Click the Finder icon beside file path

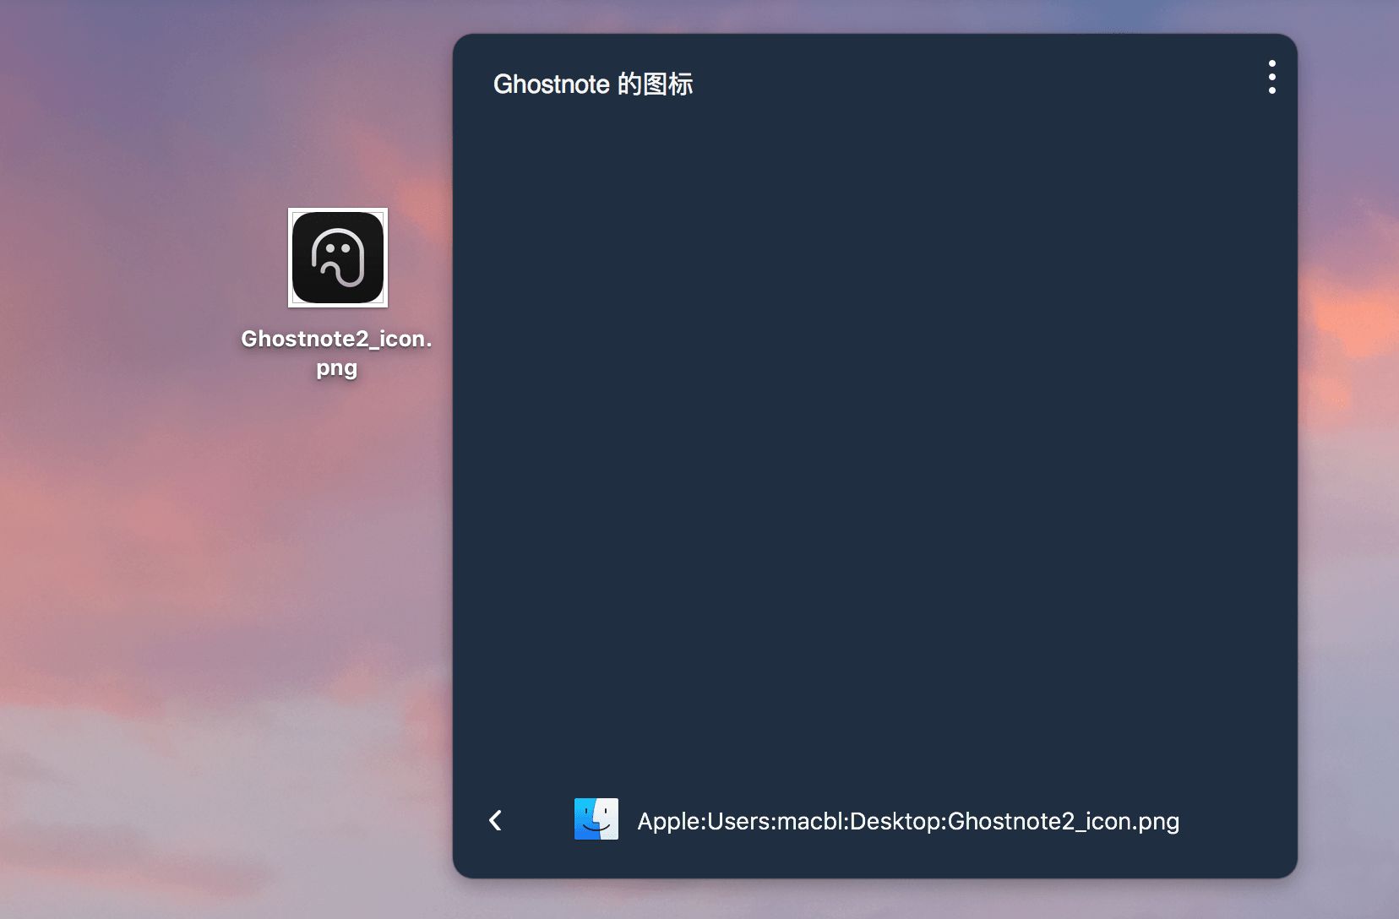coord(596,818)
